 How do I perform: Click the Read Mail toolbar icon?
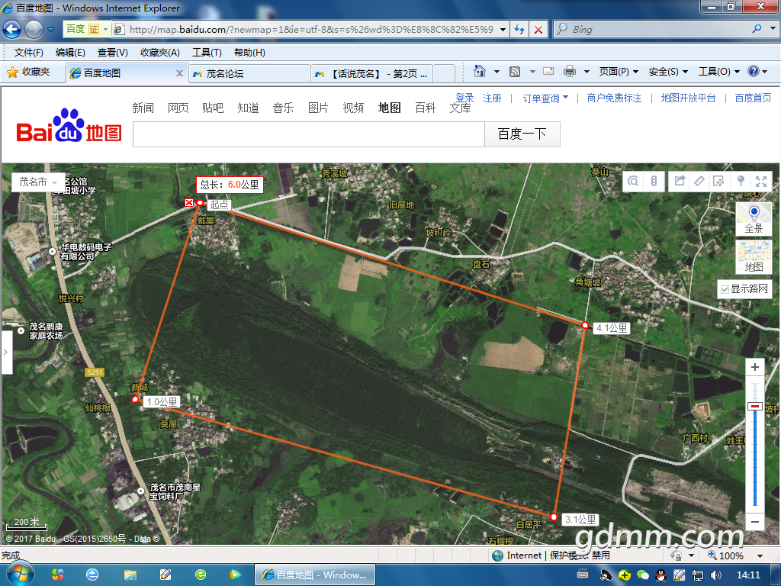[548, 72]
